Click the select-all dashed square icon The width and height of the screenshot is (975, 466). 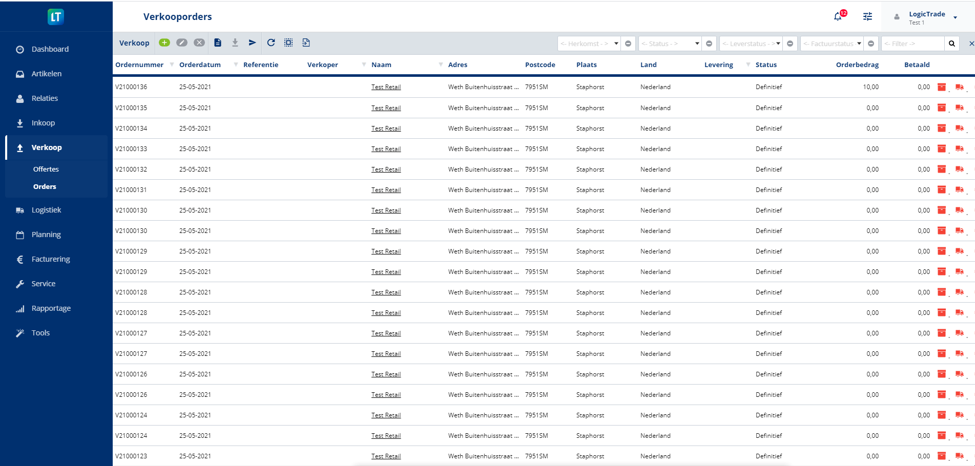[x=288, y=43]
